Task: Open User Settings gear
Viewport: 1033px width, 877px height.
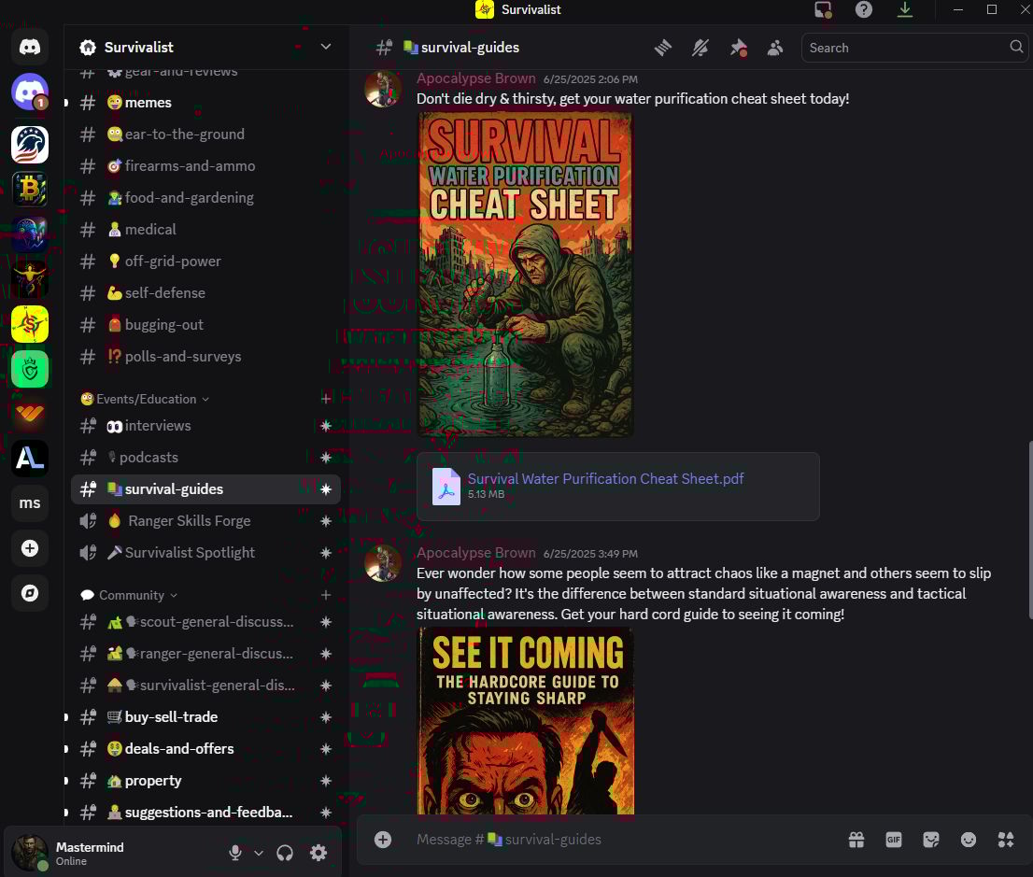Action: coord(318,853)
